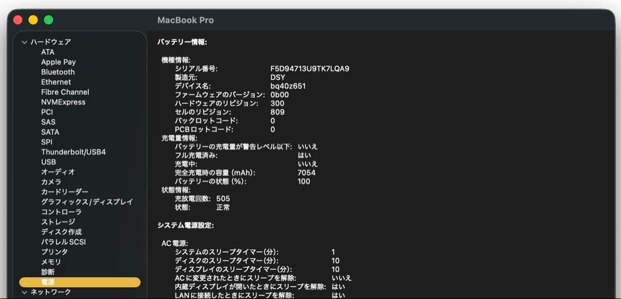The width and height of the screenshot is (621, 299).
Task: Select プリンタ in the sidebar
Action: point(54,252)
